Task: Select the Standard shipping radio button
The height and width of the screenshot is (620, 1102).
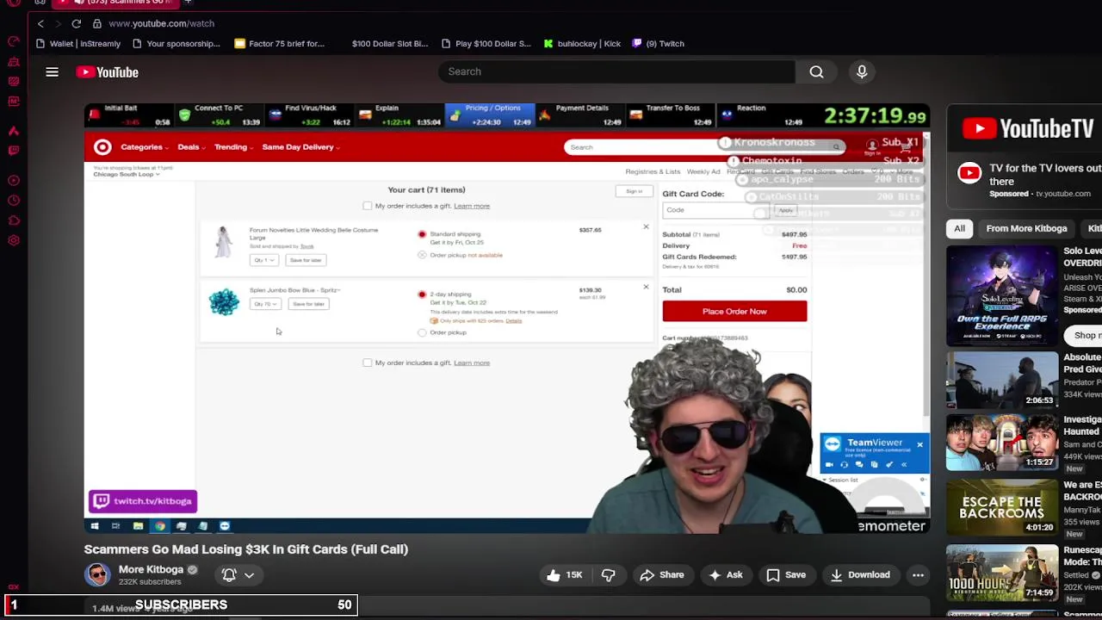Action: point(422,234)
